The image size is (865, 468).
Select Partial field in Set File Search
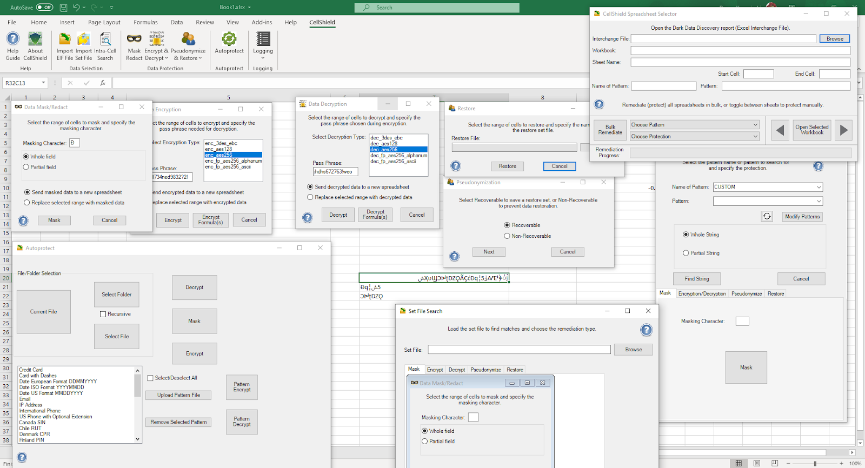coord(425,442)
